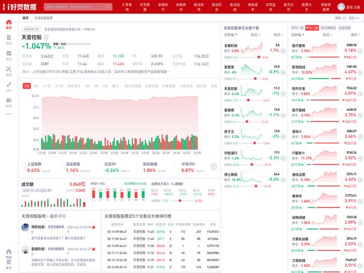Click plus icon next to 爱婴室
This screenshot has height=273, width=364.
283,72
